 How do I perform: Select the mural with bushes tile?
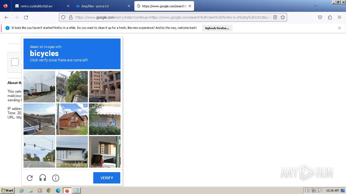(105, 119)
